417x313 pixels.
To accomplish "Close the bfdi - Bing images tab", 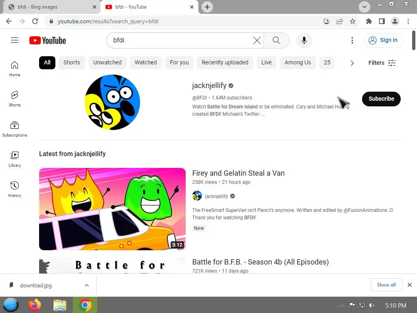I will pyautogui.click(x=94, y=7).
